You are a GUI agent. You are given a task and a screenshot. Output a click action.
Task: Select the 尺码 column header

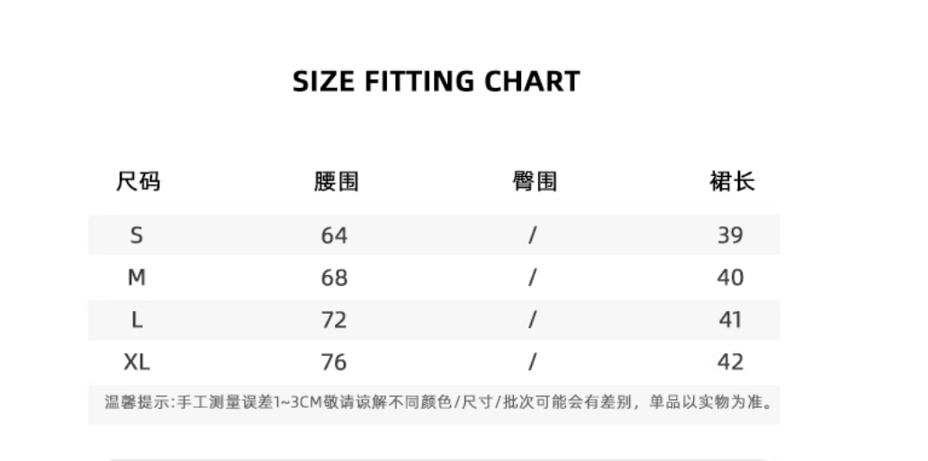139,182
